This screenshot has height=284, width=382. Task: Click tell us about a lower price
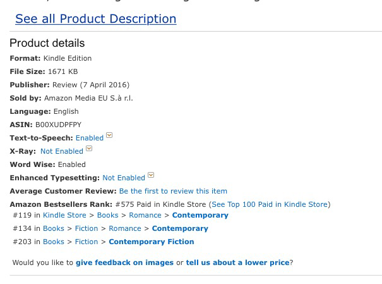pos(237,262)
